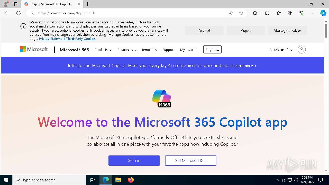Close the Login Microsoft 365 Copilot tab

(79, 4)
